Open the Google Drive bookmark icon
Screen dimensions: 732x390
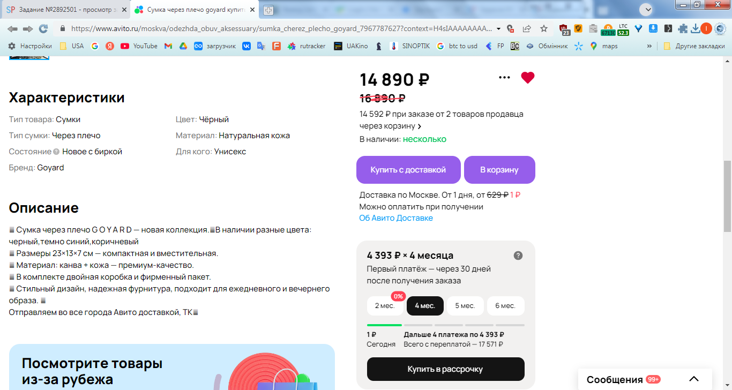coord(183,46)
